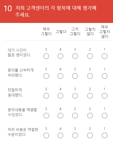Pick rating 1 for '문의내용을 해결할 수 있었다'
The width and height of the screenshot is (113, 149).
105,116
